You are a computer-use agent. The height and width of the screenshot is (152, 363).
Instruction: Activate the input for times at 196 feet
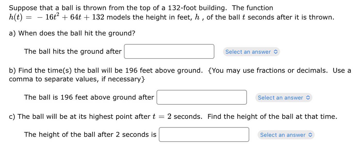202,97
